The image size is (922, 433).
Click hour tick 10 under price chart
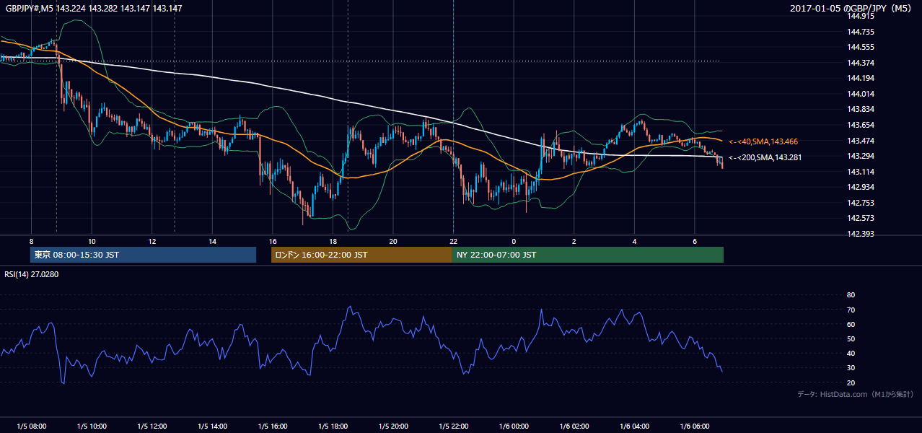click(x=92, y=241)
